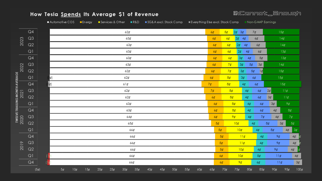Click the 2020 Q2 white 65¢ automotive bar

[x=130, y=123]
